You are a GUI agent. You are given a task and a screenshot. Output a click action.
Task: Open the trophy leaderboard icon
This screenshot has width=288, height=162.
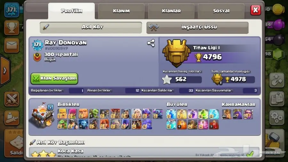[12, 28]
